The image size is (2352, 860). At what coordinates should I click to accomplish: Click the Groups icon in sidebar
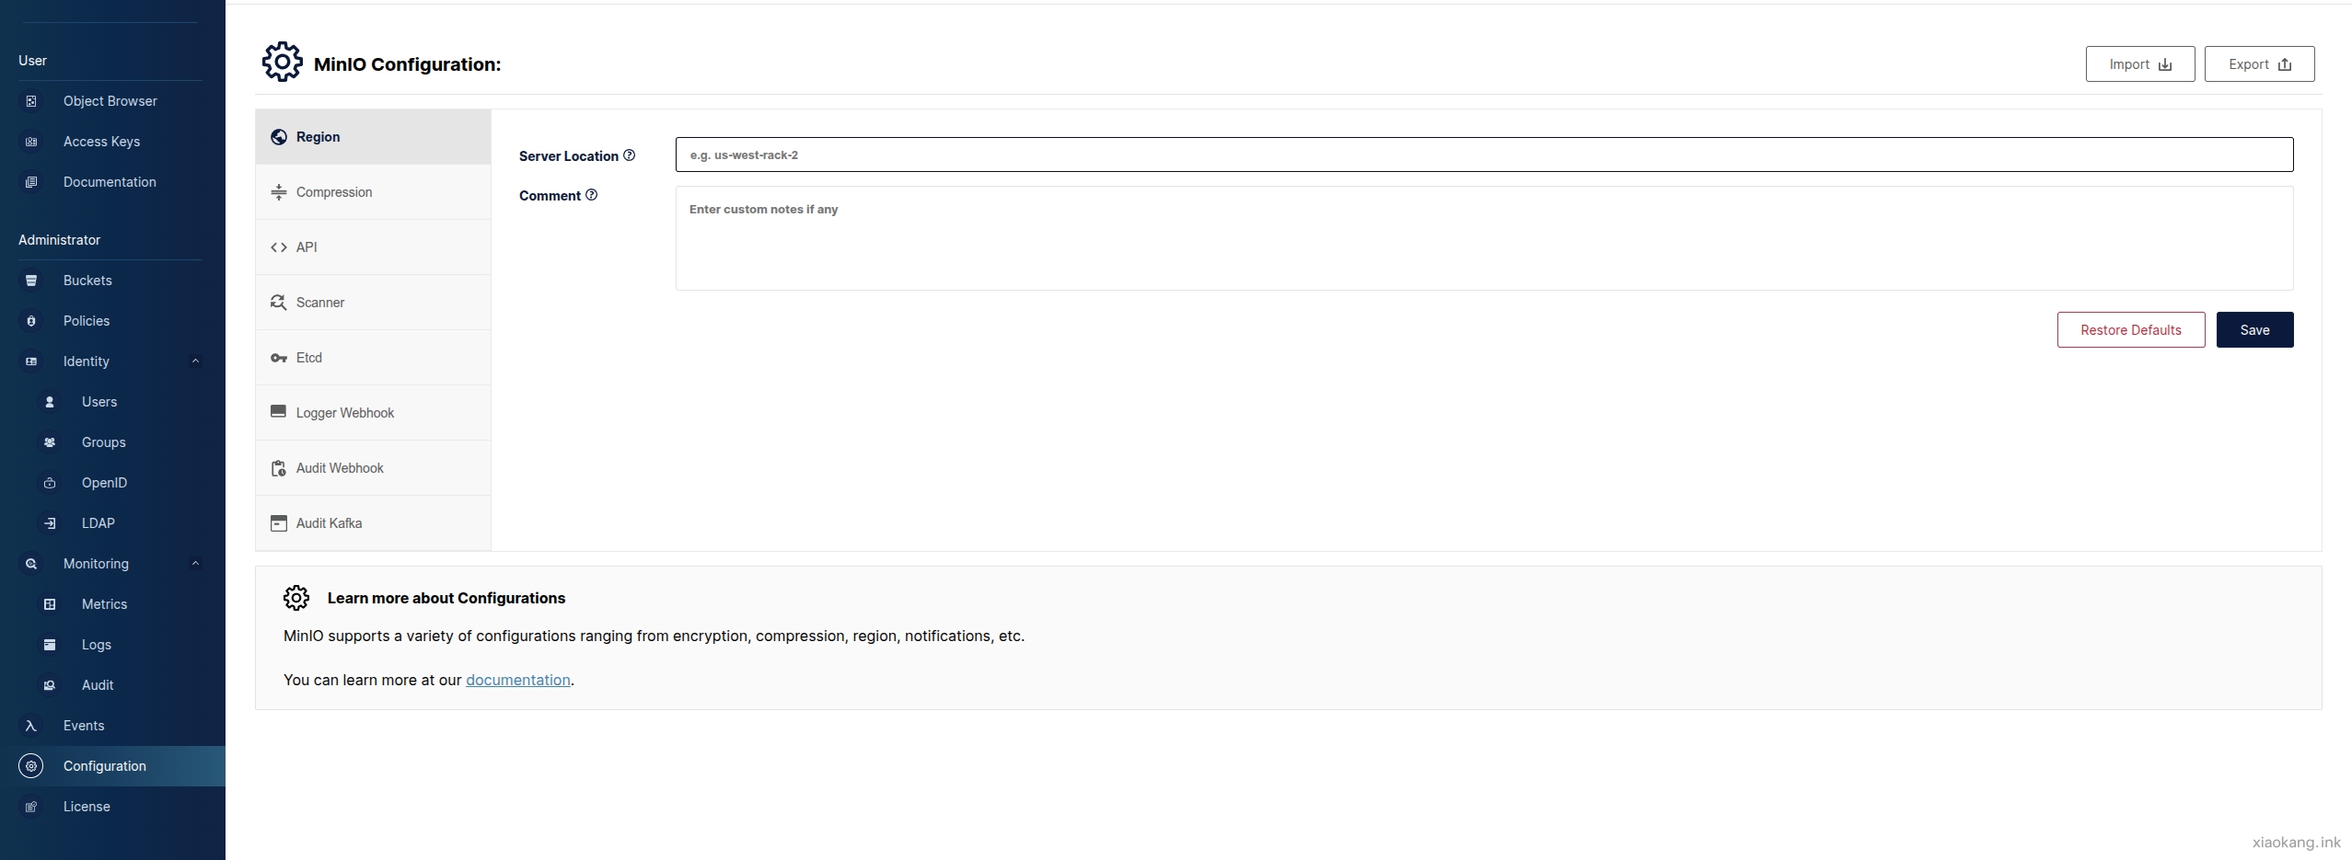(x=50, y=442)
